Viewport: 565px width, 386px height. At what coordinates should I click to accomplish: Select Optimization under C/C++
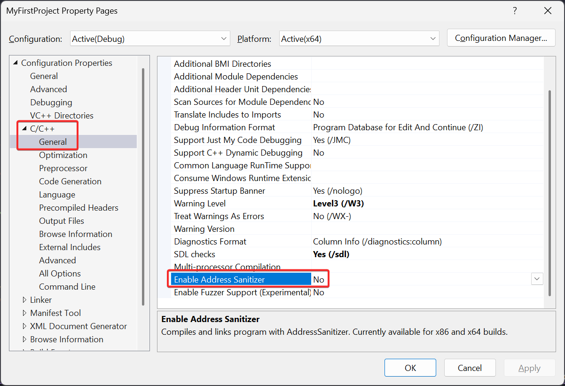(63, 155)
